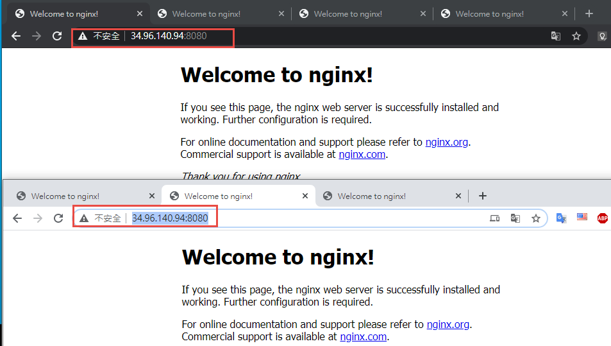Screen dimensions: 611x346
Task: Click address 34.96.140.94:8080 in dark browser
Action: [169, 36]
